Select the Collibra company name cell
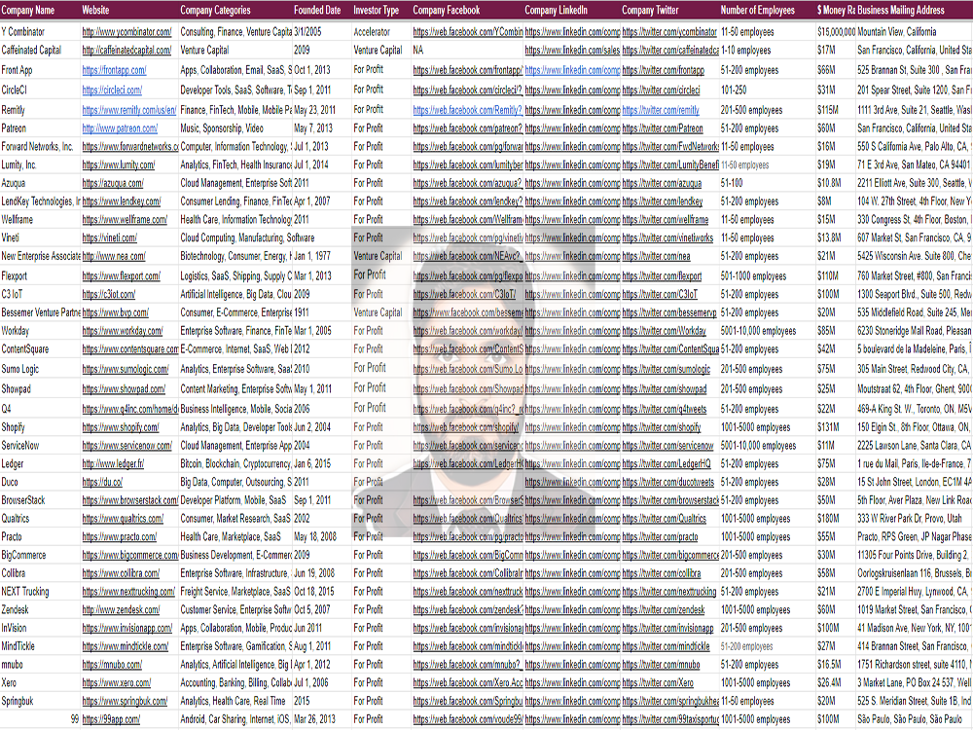The width and height of the screenshot is (973, 730). tap(14, 573)
